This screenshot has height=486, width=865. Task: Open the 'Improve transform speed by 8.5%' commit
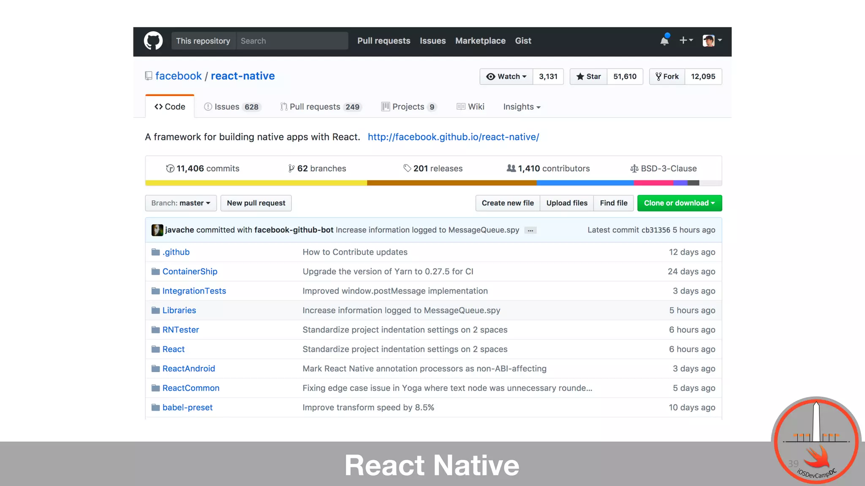click(368, 408)
